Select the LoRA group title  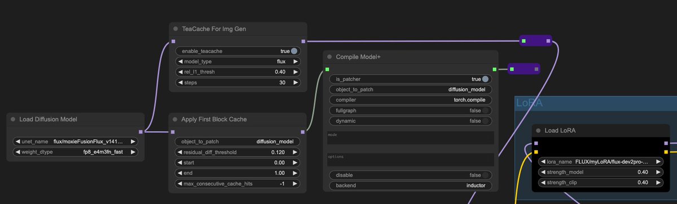pyautogui.click(x=529, y=102)
